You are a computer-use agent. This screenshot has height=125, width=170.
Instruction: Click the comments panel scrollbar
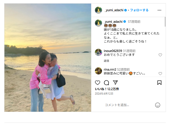click(165, 22)
